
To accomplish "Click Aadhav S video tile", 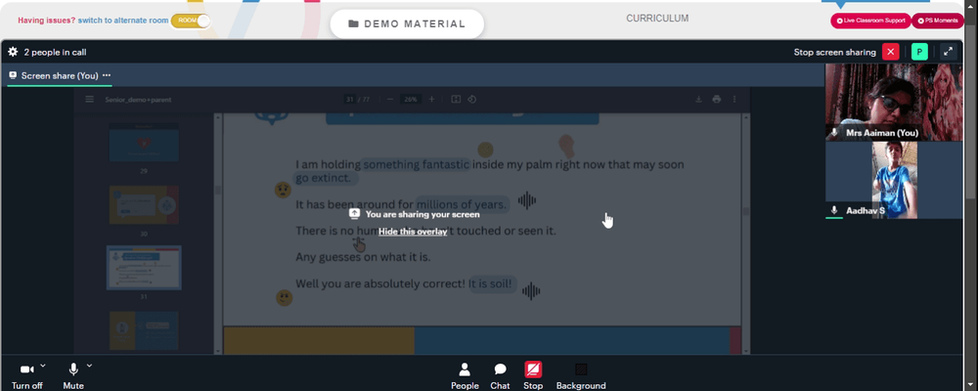I will [894, 180].
